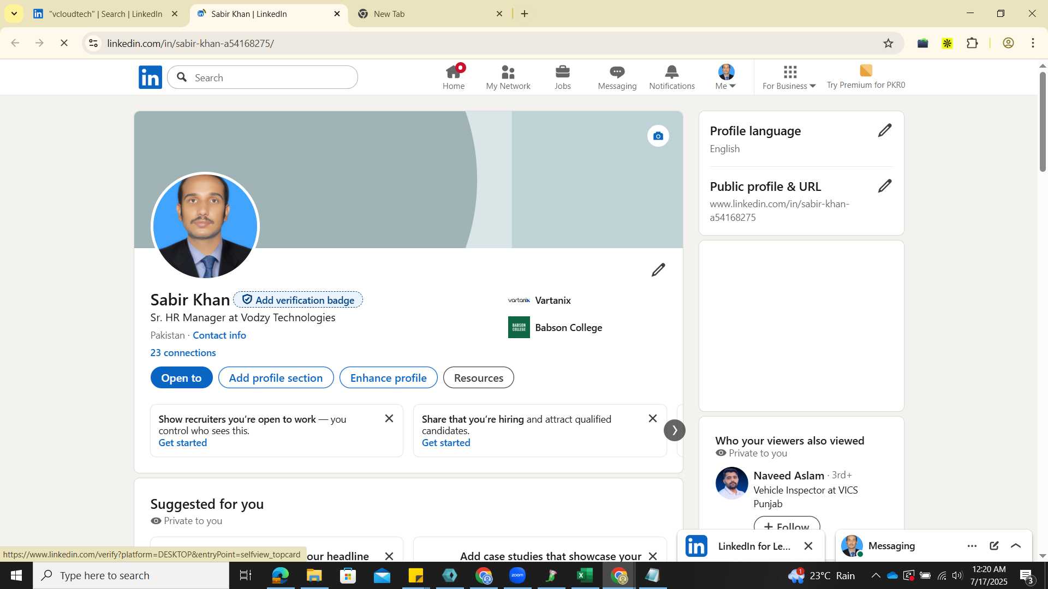Dismiss the headline suggestion card

tap(389, 556)
